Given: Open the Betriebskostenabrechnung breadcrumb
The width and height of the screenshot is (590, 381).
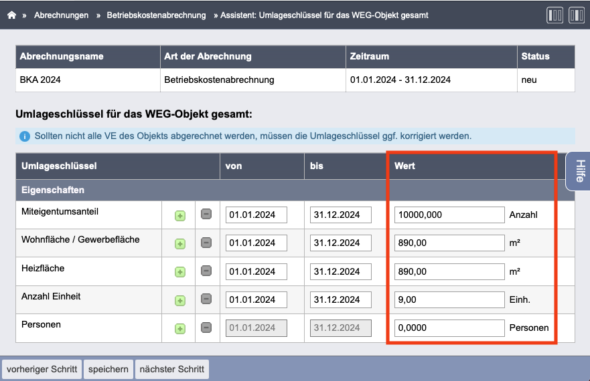Looking at the screenshot, I should [156, 15].
